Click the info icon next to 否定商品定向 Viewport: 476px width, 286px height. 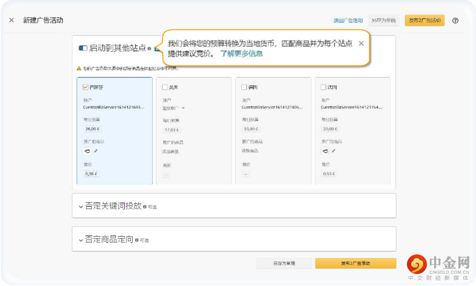pyautogui.click(x=137, y=240)
